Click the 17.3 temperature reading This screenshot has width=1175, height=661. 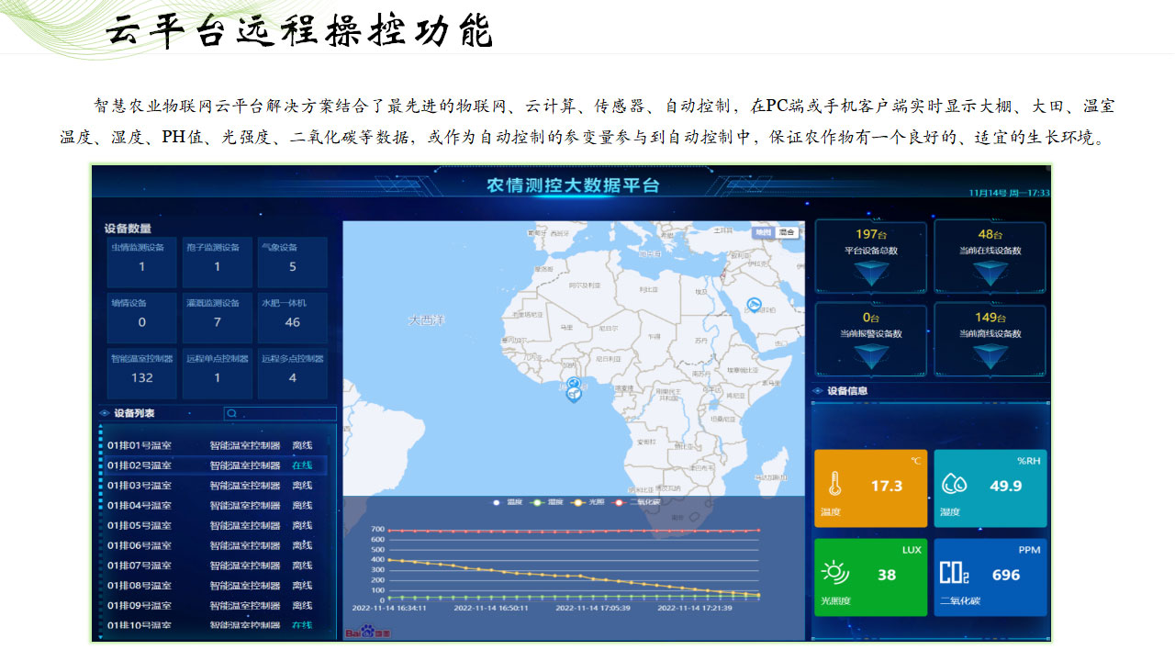pos(887,486)
